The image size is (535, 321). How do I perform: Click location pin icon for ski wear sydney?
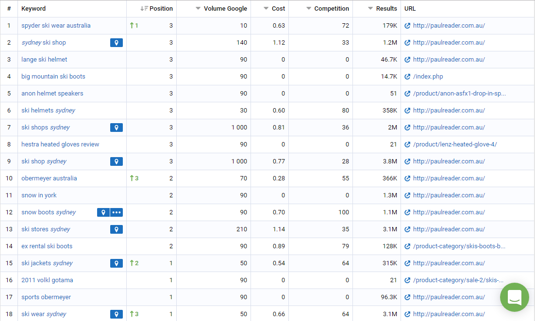pos(117,314)
